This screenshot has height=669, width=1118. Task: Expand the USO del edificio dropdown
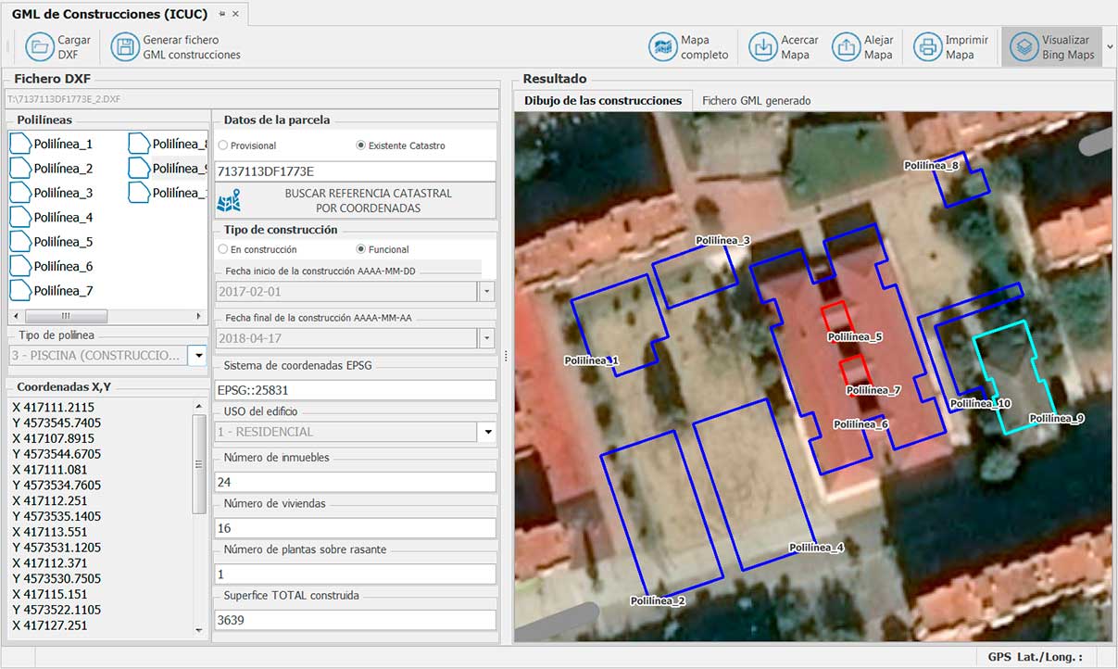pos(487,432)
